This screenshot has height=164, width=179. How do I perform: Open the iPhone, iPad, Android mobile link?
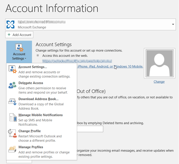tap(110, 66)
